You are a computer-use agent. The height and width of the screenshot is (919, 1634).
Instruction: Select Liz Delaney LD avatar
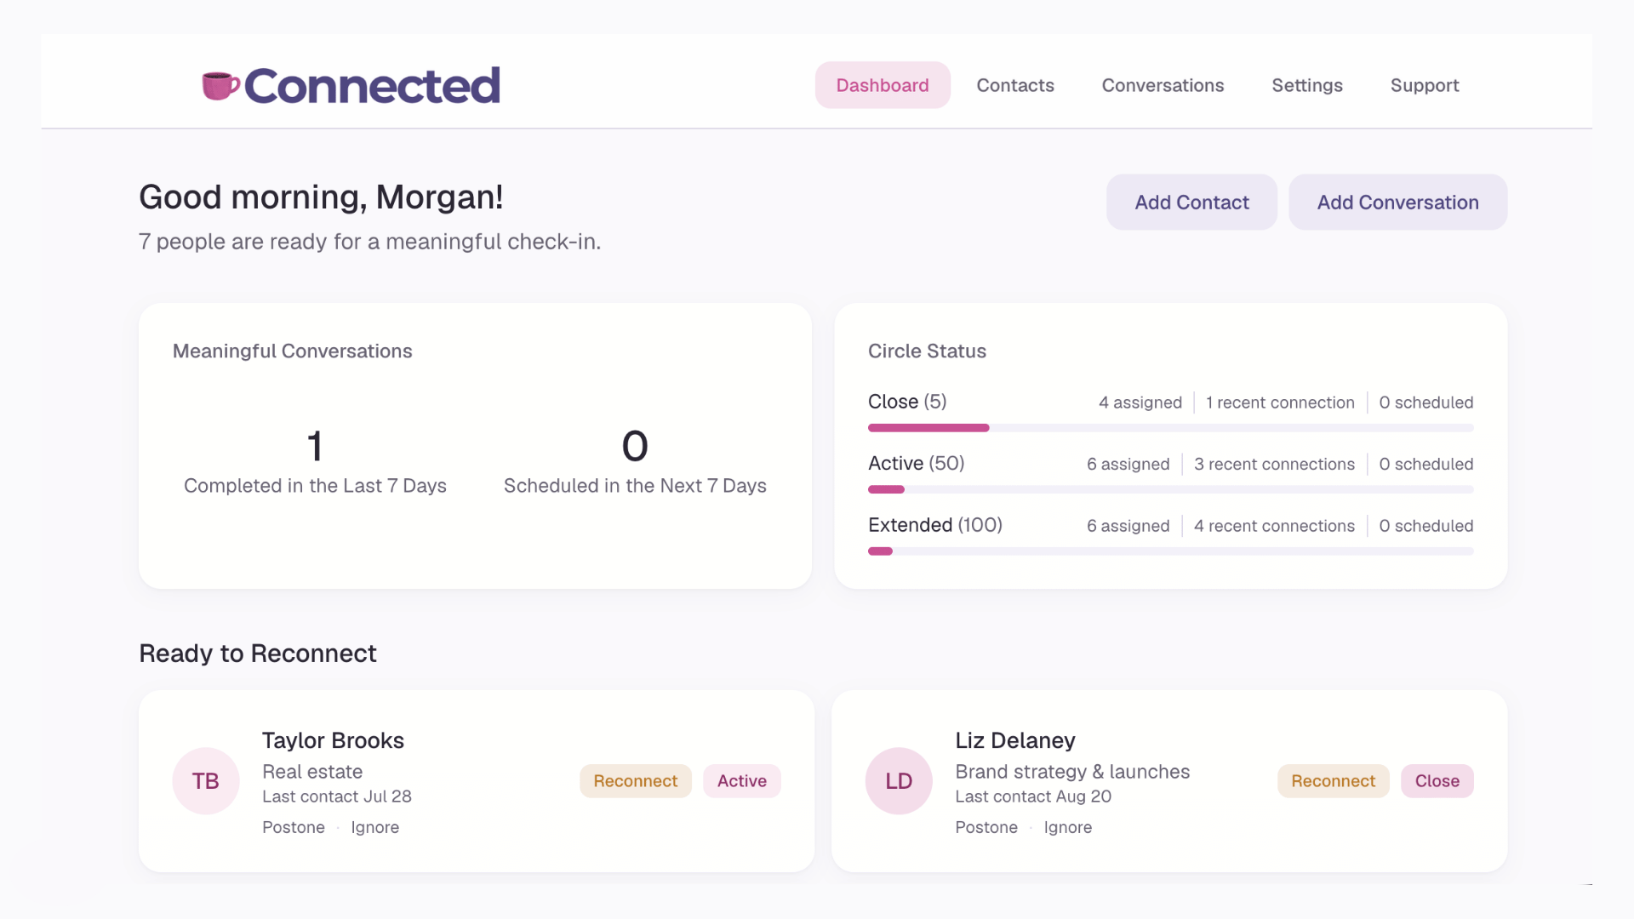click(x=899, y=781)
